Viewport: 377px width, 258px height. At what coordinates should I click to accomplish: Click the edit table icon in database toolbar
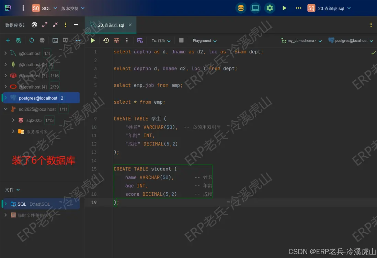[65, 40]
